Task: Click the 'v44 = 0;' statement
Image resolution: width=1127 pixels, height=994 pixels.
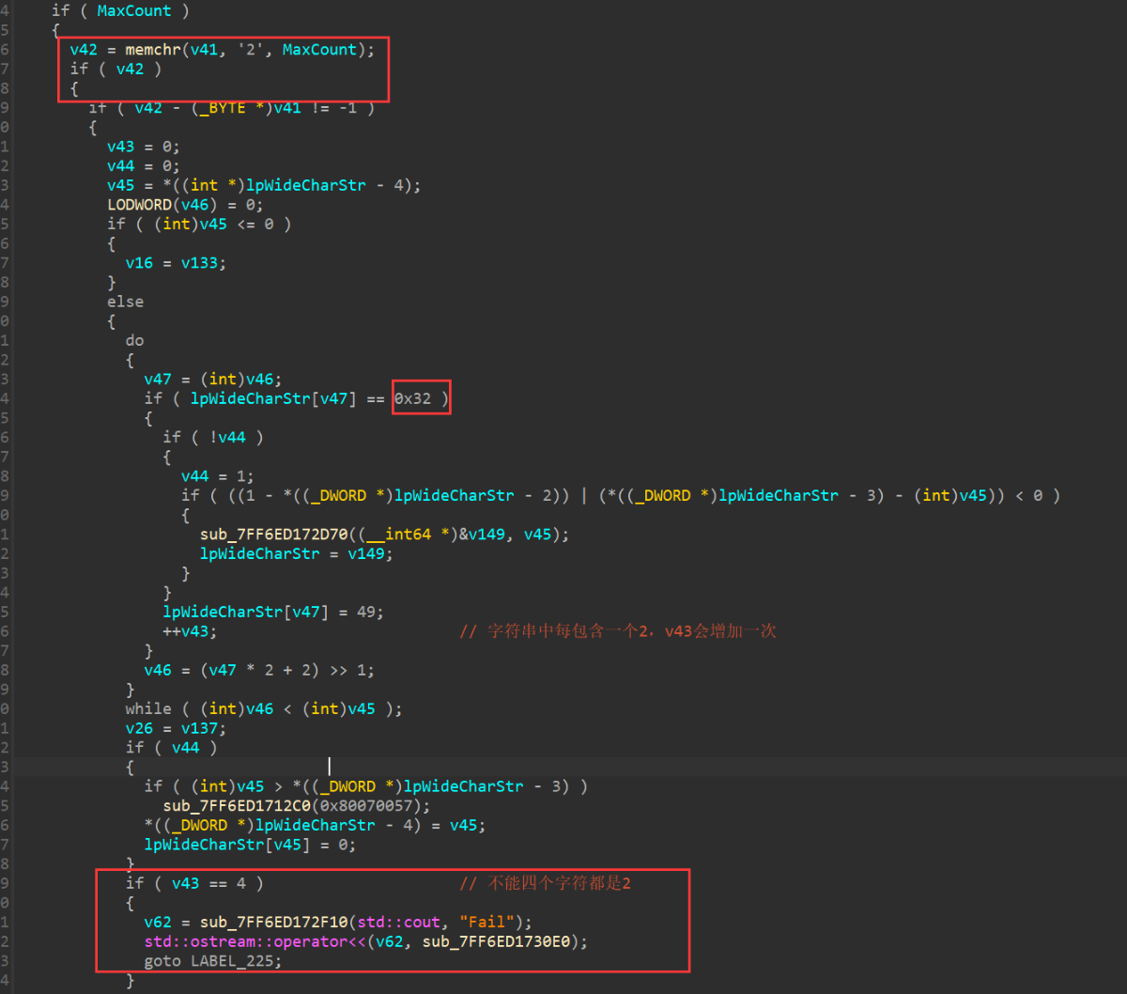Action: (144, 166)
